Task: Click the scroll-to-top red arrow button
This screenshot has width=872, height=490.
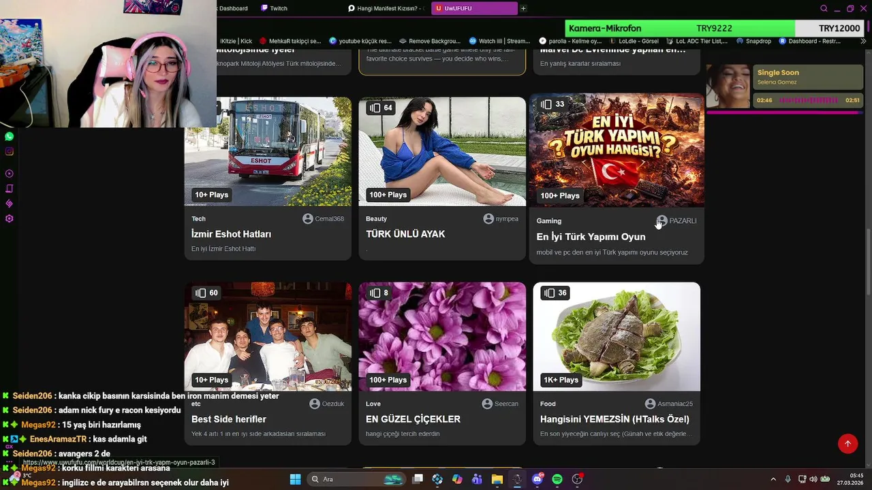Action: point(847,444)
